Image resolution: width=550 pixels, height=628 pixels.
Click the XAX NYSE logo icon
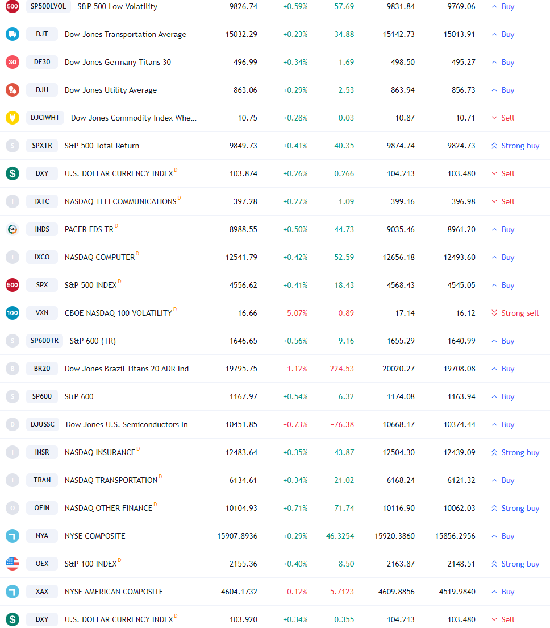pyautogui.click(x=13, y=592)
